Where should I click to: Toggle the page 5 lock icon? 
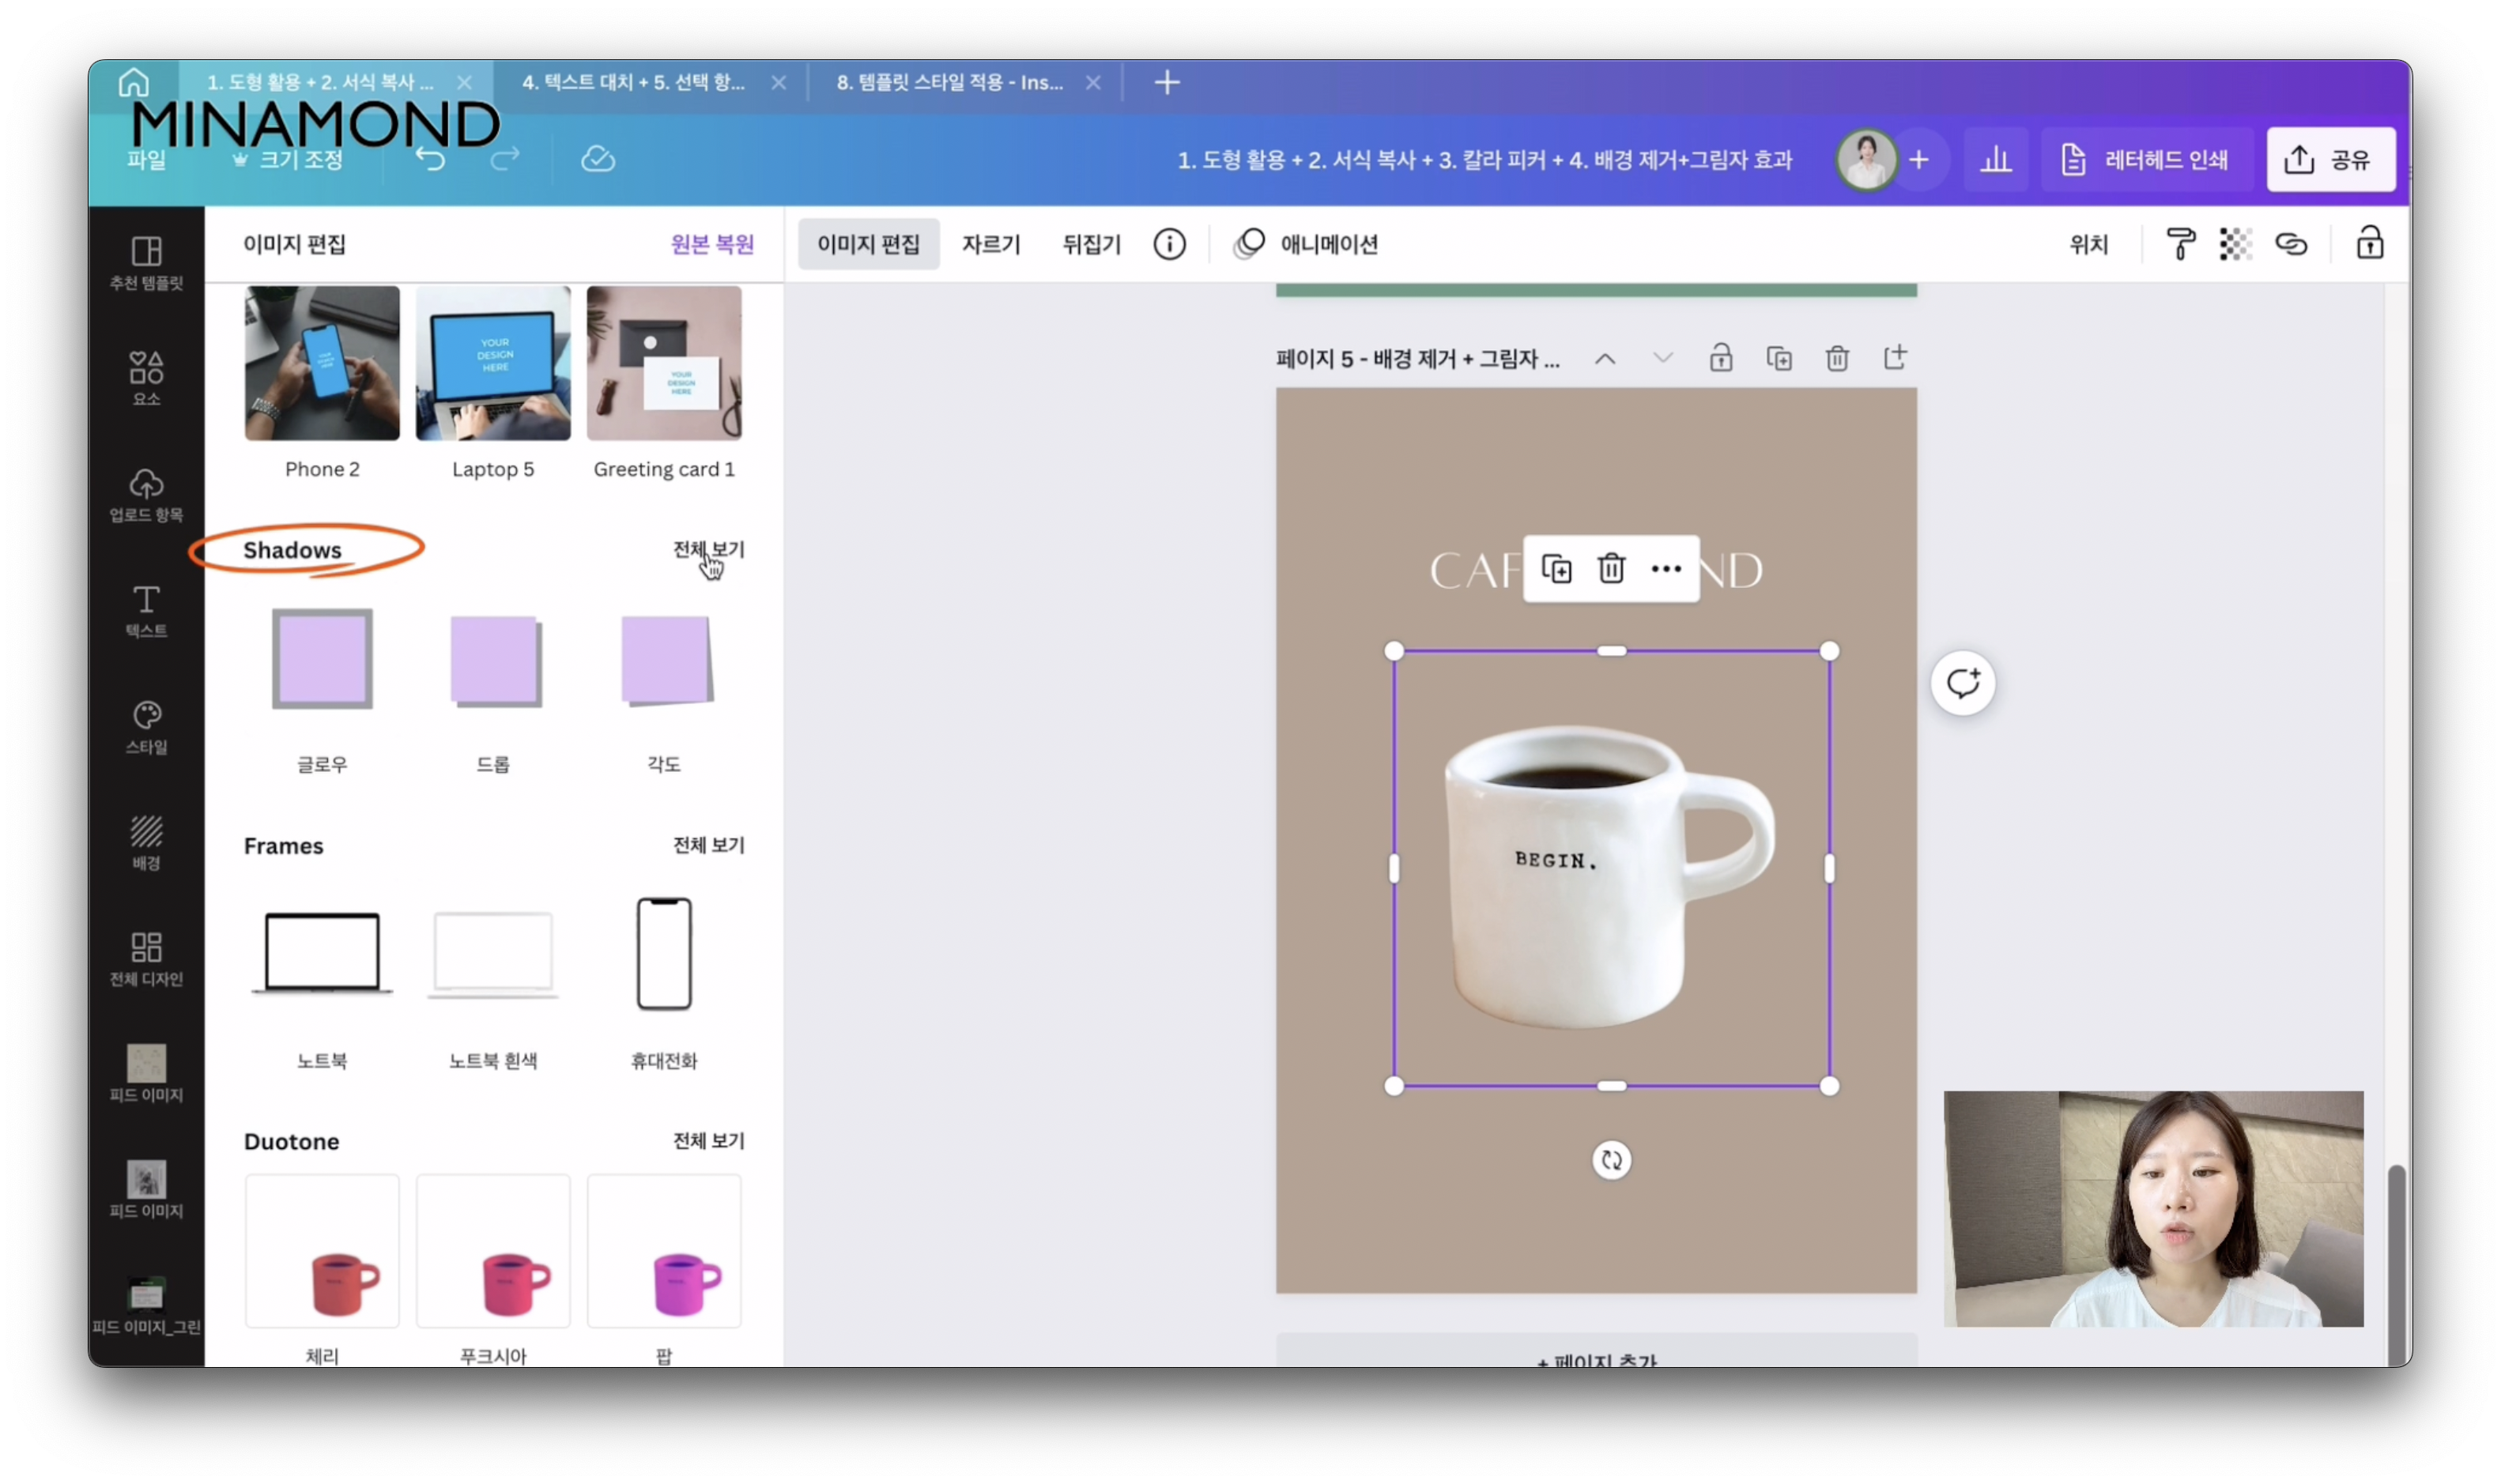tap(1720, 358)
